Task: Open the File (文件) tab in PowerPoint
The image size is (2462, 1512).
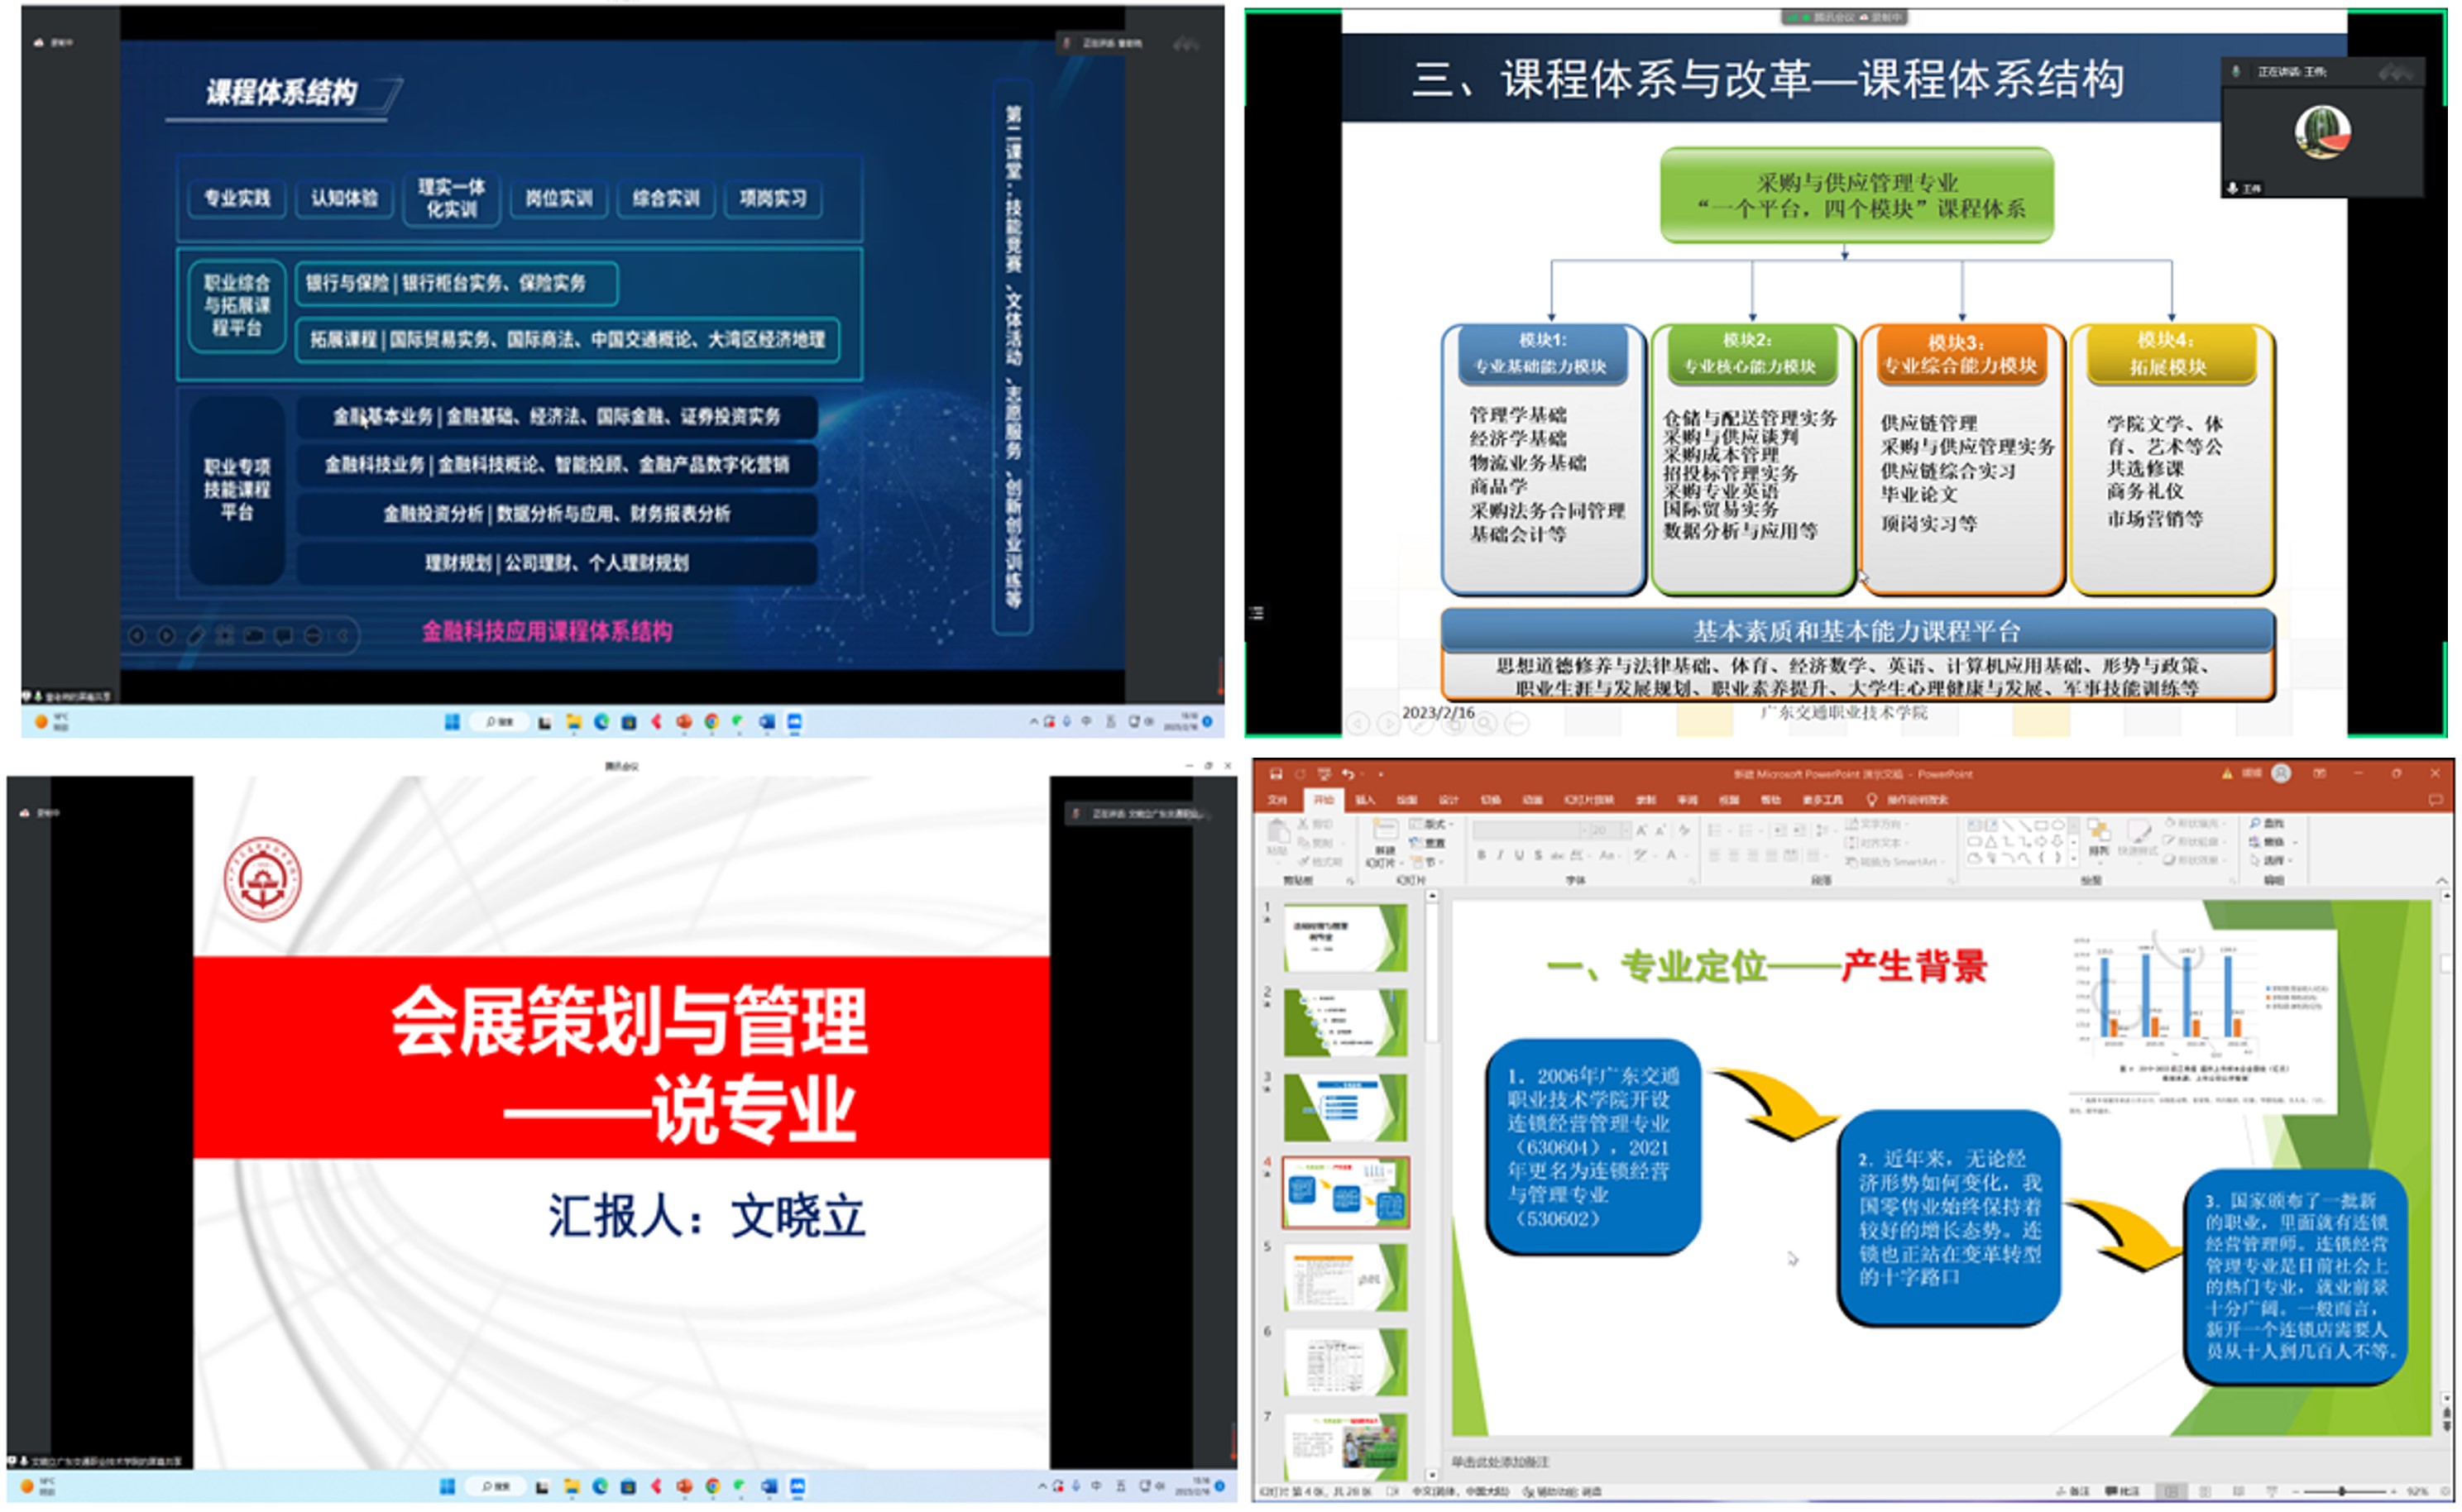Action: 1277,801
